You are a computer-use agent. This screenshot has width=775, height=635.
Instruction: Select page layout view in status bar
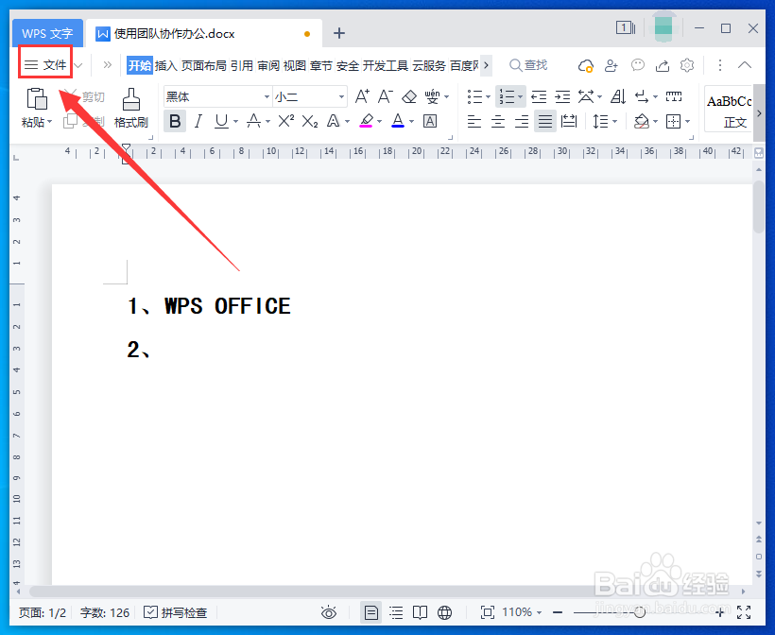370,612
